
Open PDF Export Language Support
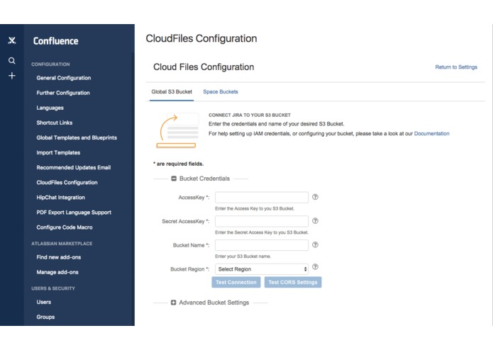coord(74,213)
